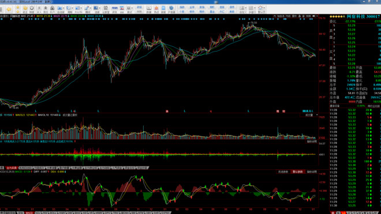Click the red event marker under mid-chart
The image size is (381, 214).
pos(167,111)
